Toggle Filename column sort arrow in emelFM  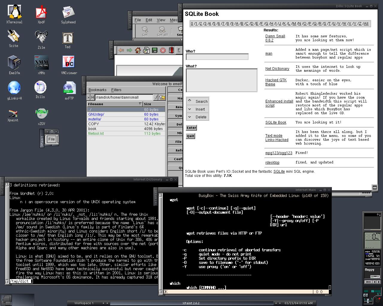click(x=140, y=104)
